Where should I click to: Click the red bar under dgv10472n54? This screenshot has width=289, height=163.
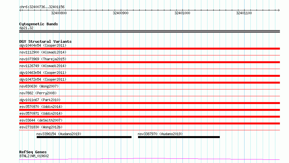pyautogui.click(x=149, y=83)
